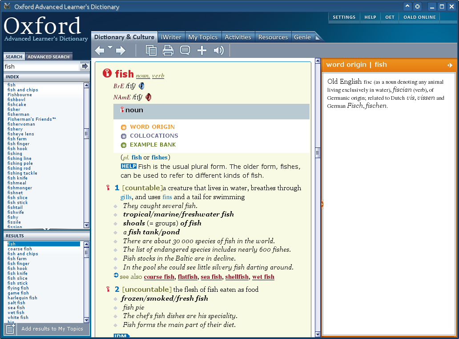Select the Dictionary & Culture tab
The width and height of the screenshot is (459, 339).
(124, 37)
